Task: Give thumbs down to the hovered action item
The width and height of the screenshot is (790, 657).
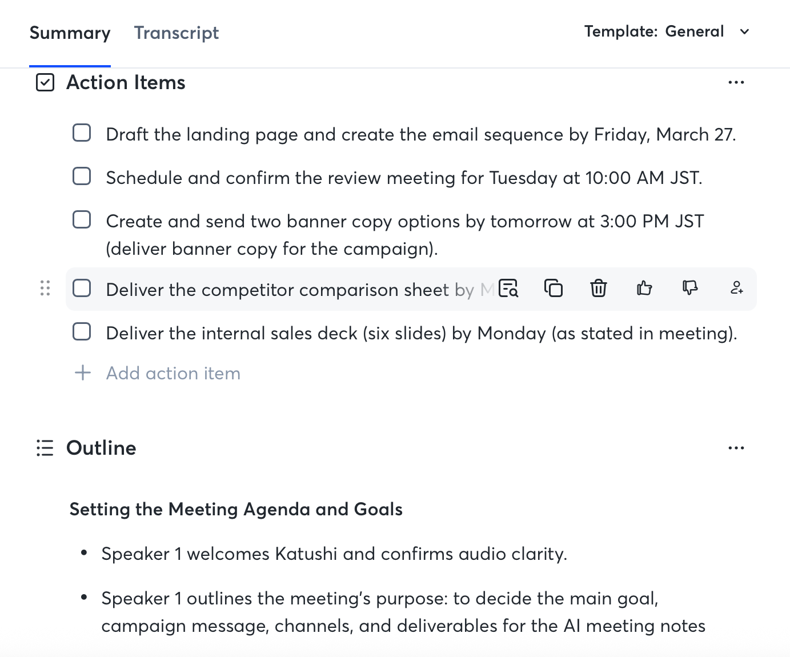Action: tap(690, 287)
